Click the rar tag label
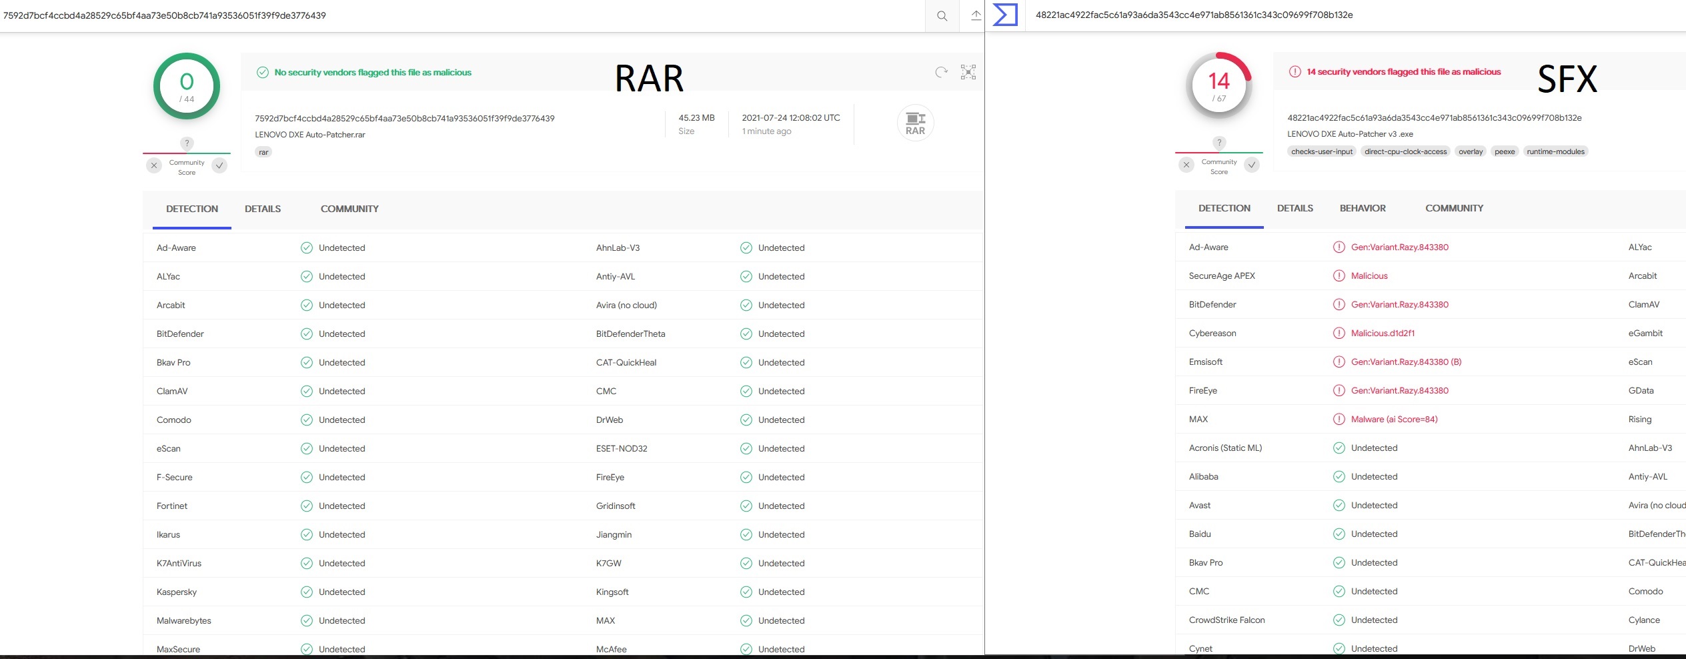The height and width of the screenshot is (659, 1686). tap(263, 152)
